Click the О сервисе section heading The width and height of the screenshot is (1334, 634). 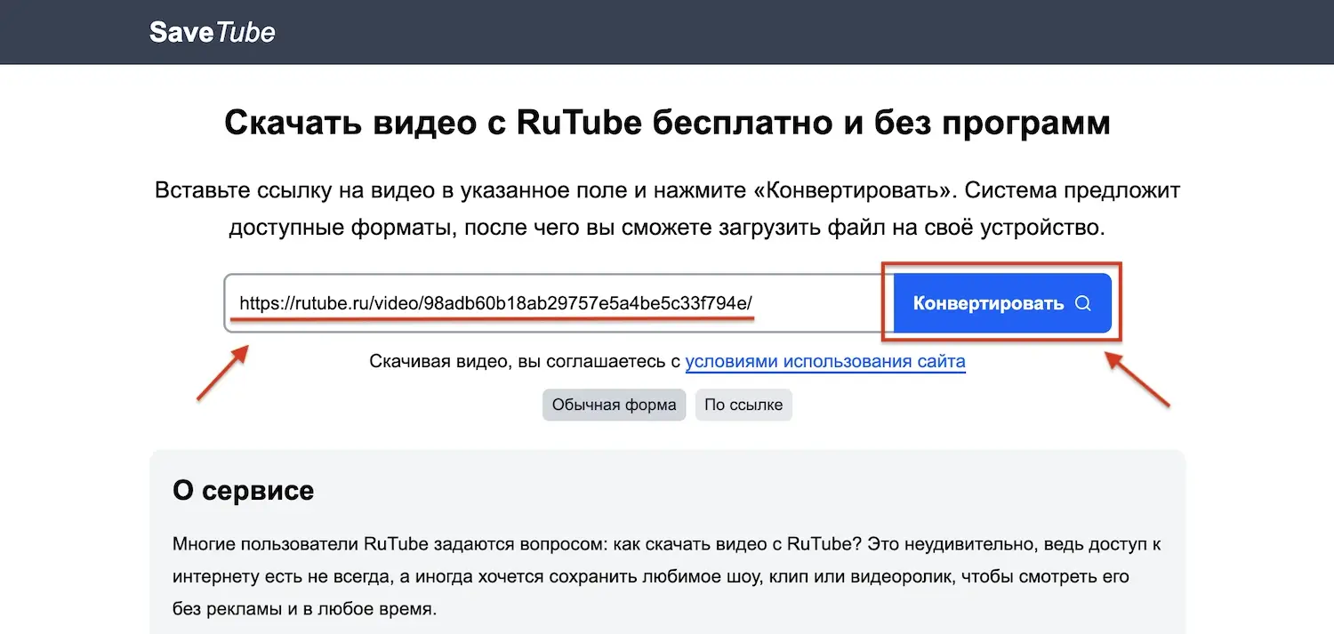243,490
